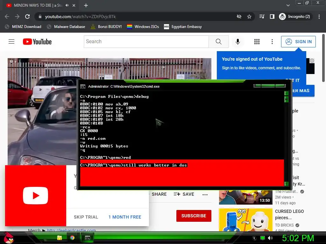Toggle the browser side panel
Screen dimensions: 326x244
coord(272,17)
